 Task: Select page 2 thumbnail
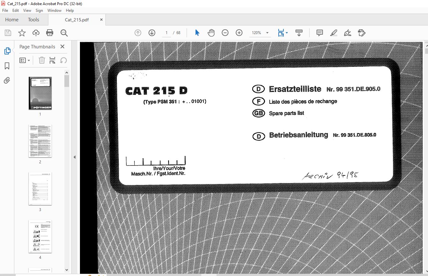coord(40,141)
